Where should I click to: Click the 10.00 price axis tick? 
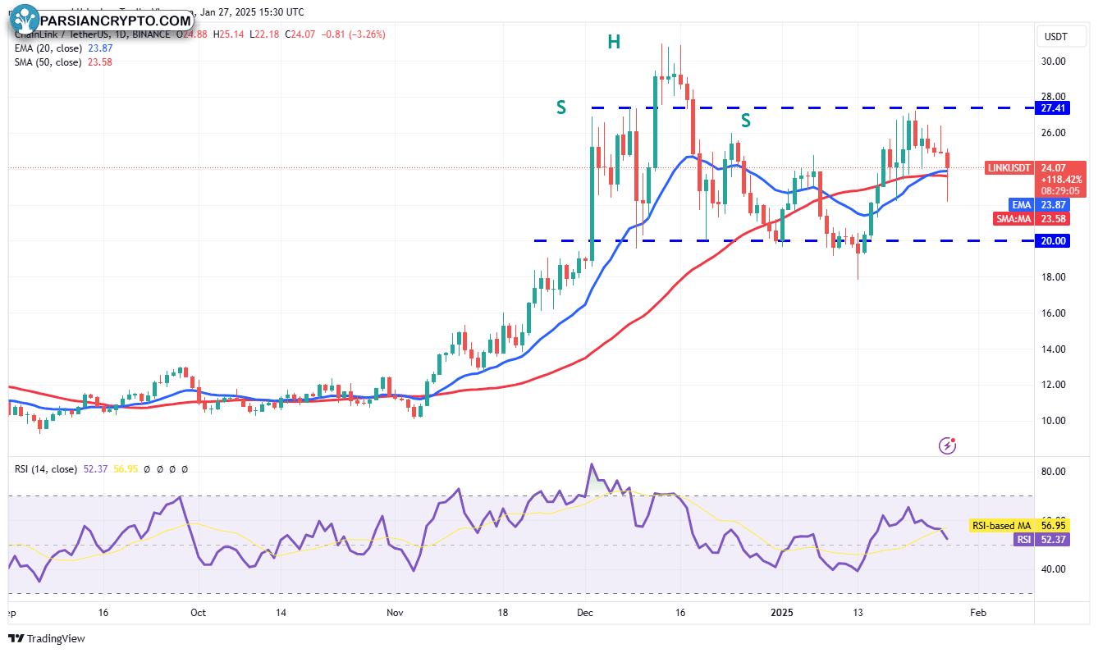coord(1054,421)
